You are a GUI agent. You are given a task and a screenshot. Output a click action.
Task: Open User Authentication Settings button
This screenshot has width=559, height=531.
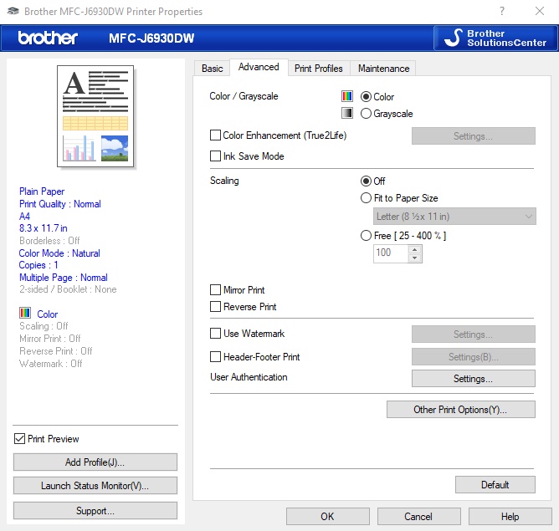pyautogui.click(x=473, y=378)
